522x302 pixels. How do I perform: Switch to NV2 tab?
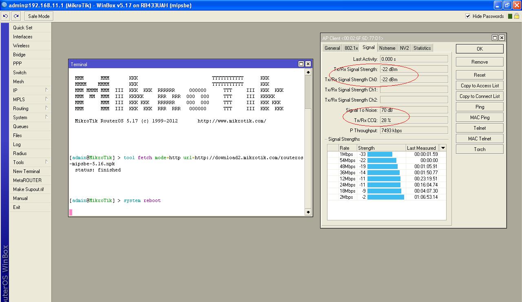pos(404,48)
